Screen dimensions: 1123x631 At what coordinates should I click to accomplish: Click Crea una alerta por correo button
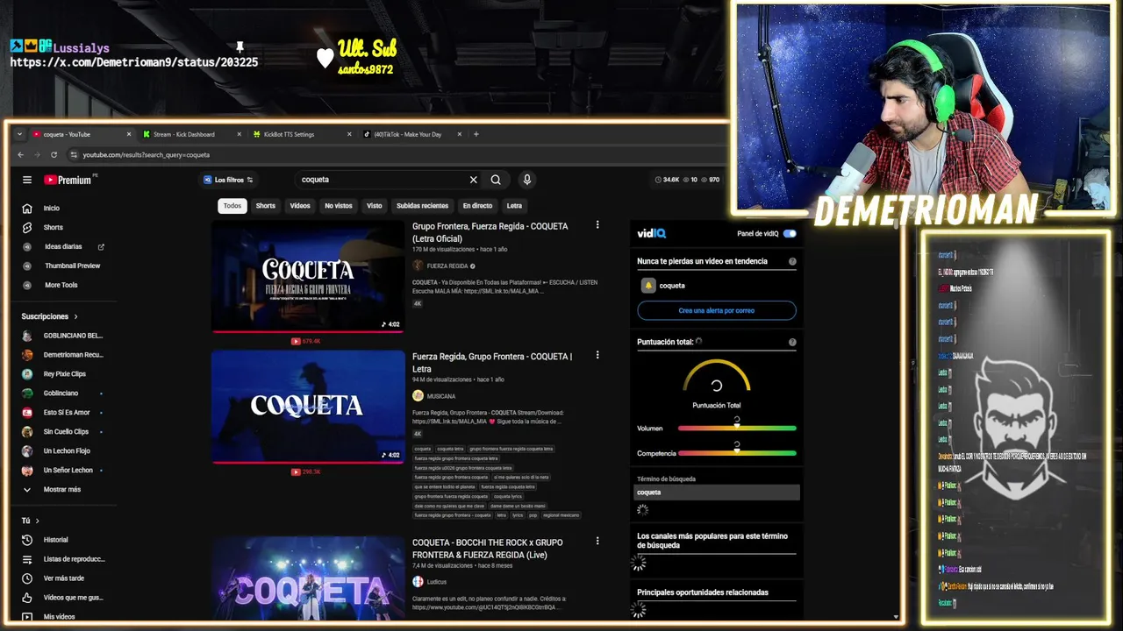click(717, 310)
